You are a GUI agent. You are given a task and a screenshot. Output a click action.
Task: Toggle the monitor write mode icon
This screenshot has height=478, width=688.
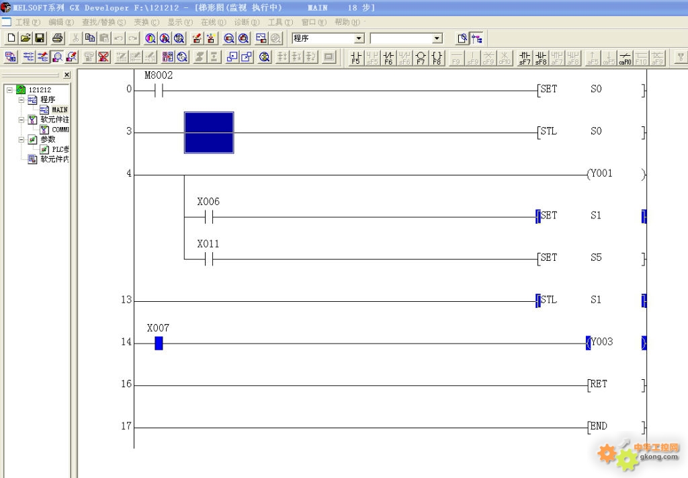tap(71, 57)
